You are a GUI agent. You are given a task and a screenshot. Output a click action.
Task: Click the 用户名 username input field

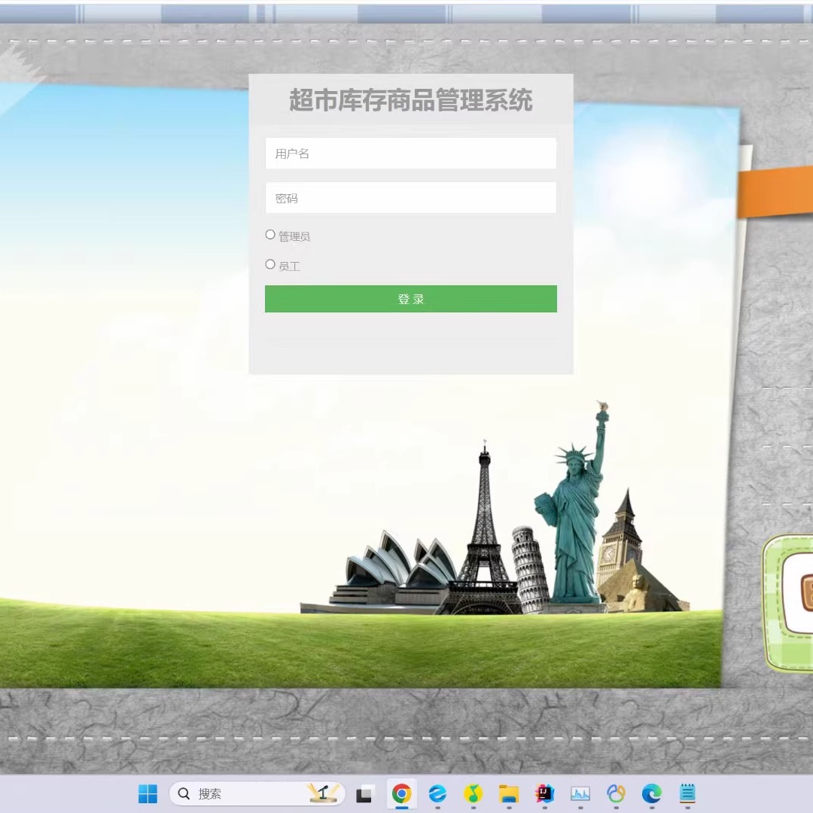click(411, 154)
